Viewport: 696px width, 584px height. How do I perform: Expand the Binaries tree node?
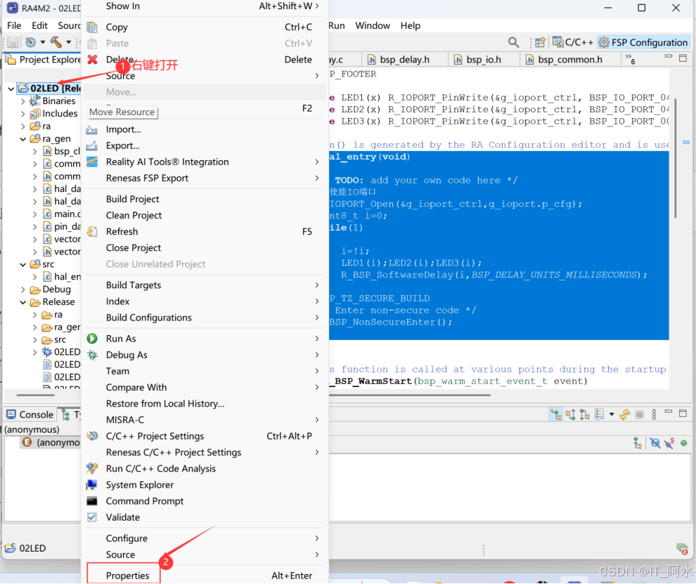(x=23, y=101)
